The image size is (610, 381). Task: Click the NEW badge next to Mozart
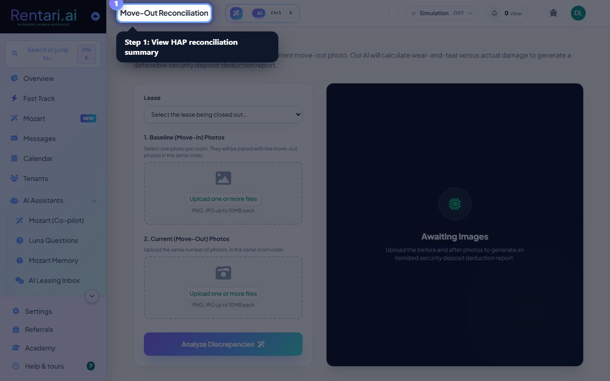pyautogui.click(x=88, y=119)
